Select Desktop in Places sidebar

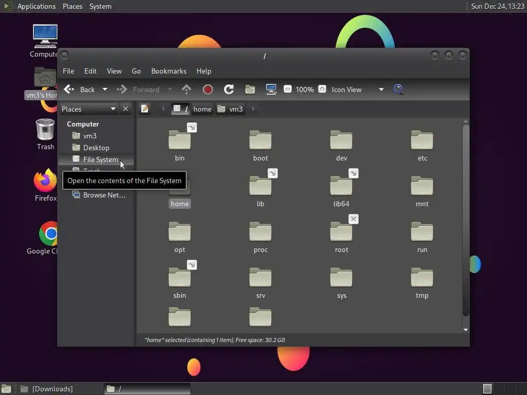(96, 148)
